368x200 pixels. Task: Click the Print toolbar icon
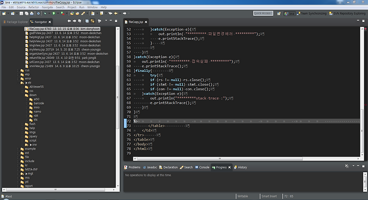[32, 14]
